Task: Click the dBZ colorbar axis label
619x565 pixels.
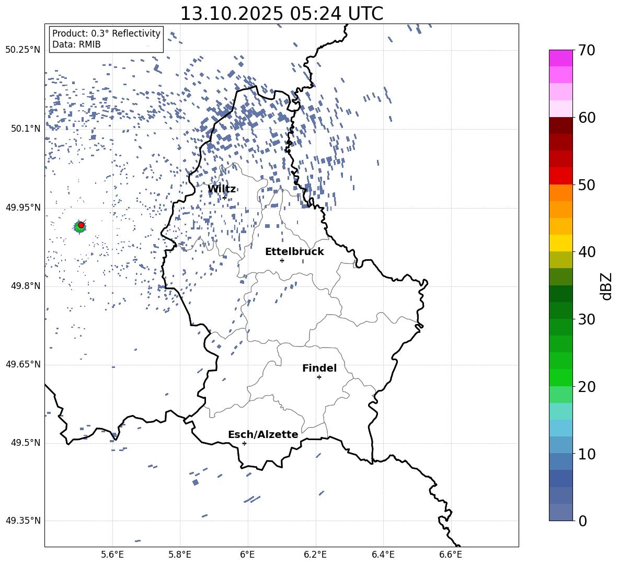Action: click(606, 286)
